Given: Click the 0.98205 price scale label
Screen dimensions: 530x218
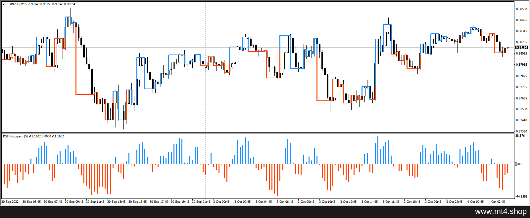Looking at the screenshot, I should click(x=522, y=42).
